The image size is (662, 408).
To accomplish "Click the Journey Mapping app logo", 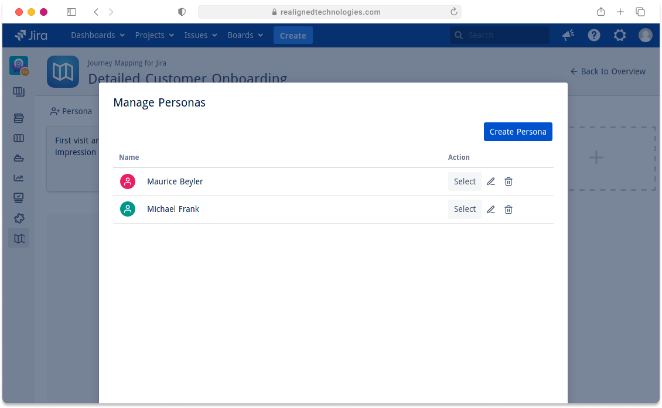I will click(63, 72).
